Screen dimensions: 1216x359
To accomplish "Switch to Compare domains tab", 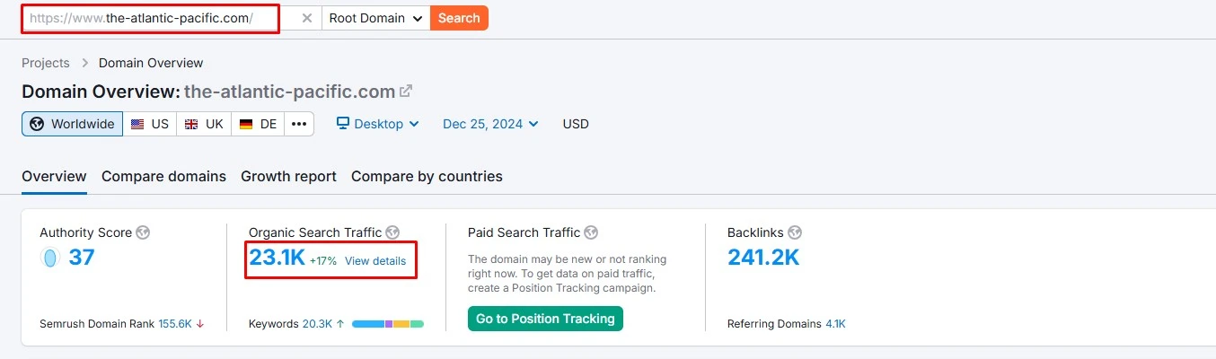I will click(x=163, y=176).
